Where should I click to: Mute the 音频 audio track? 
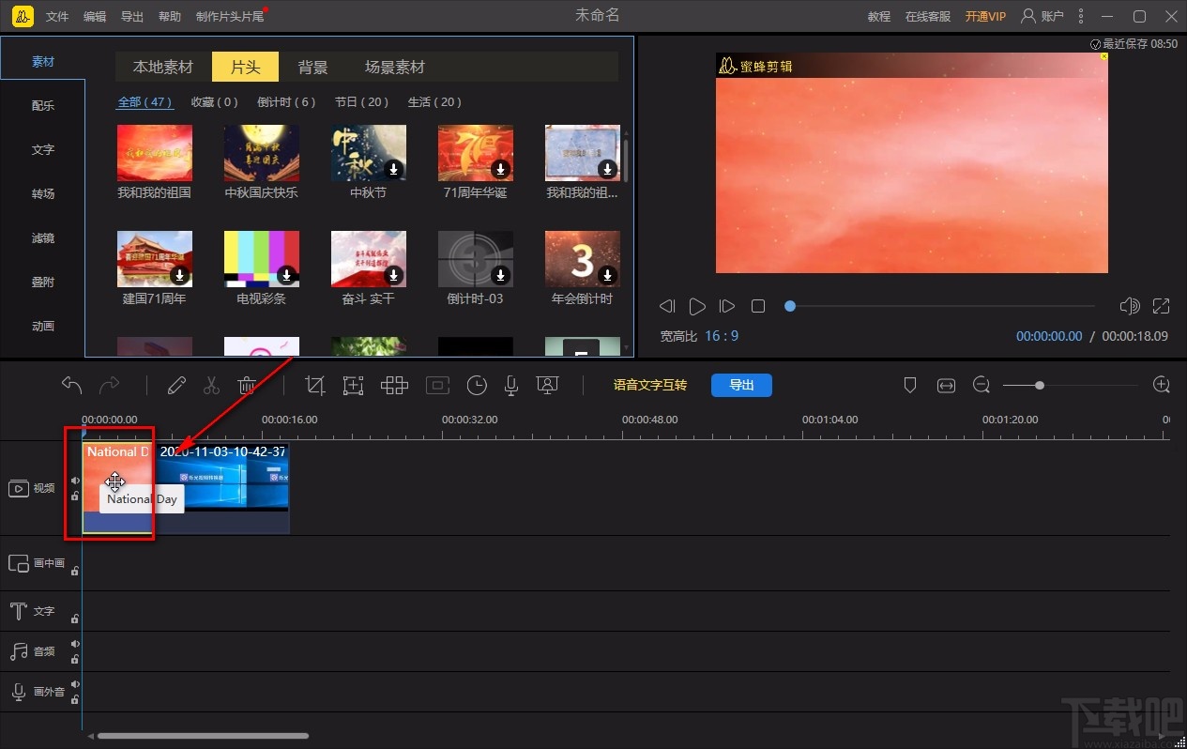pyautogui.click(x=75, y=644)
